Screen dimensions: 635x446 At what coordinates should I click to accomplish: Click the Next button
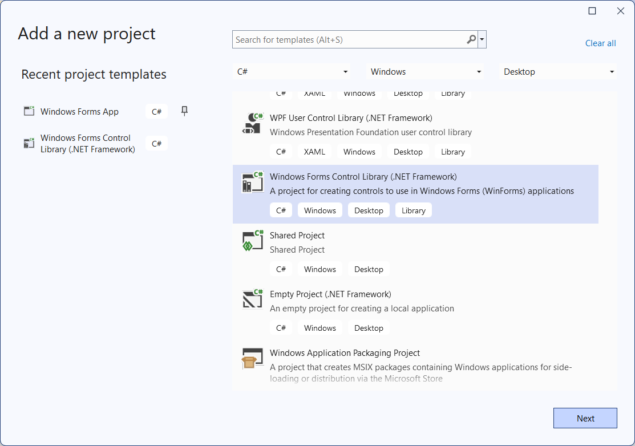click(585, 418)
